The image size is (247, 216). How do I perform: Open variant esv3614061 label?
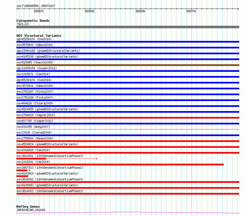50,156
